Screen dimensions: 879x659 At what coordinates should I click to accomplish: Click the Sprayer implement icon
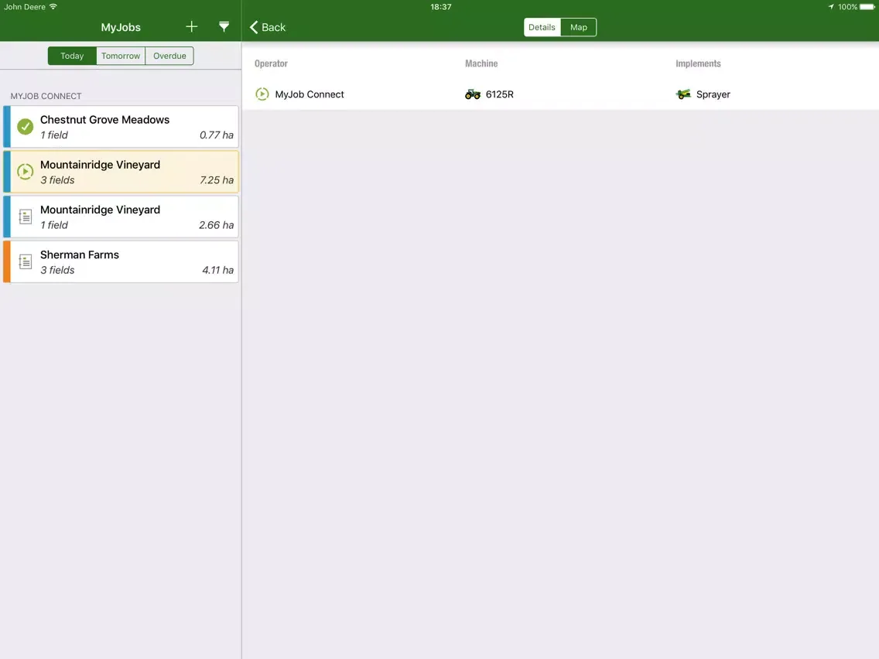point(683,94)
